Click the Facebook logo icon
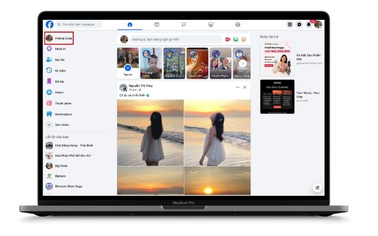 coord(50,25)
